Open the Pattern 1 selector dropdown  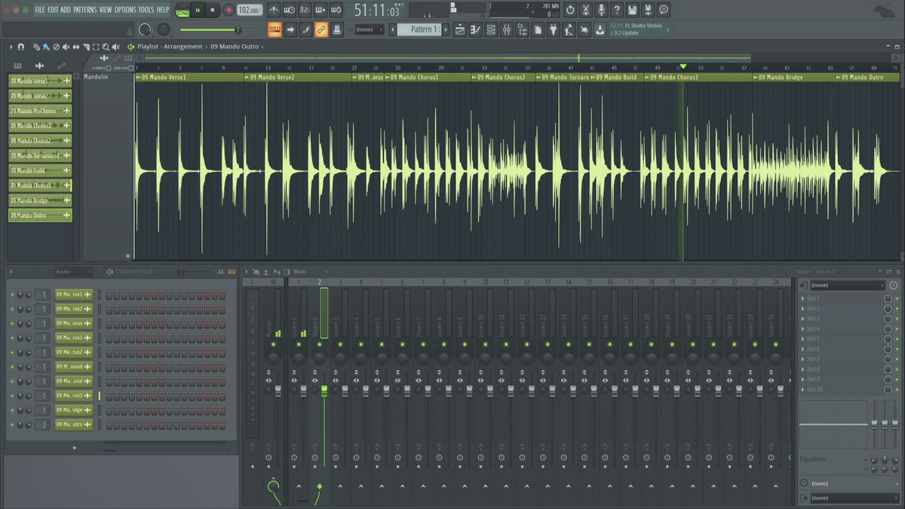419,29
